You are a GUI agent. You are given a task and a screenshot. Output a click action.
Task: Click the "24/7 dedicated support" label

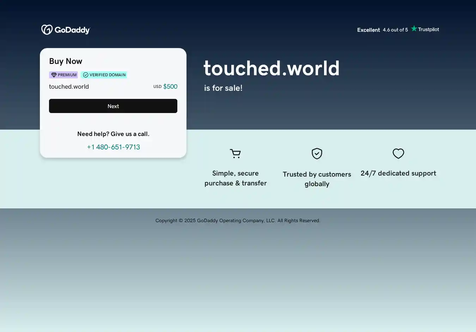coord(398,173)
